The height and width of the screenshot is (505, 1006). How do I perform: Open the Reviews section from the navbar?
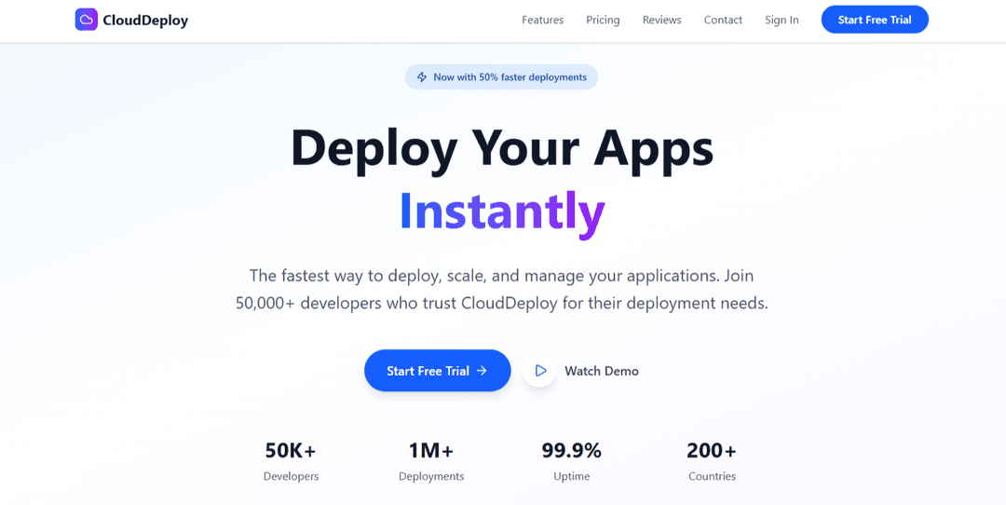tap(661, 20)
